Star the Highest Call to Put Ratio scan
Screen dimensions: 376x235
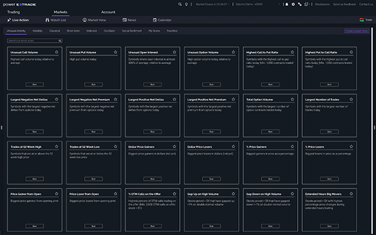point(293,52)
